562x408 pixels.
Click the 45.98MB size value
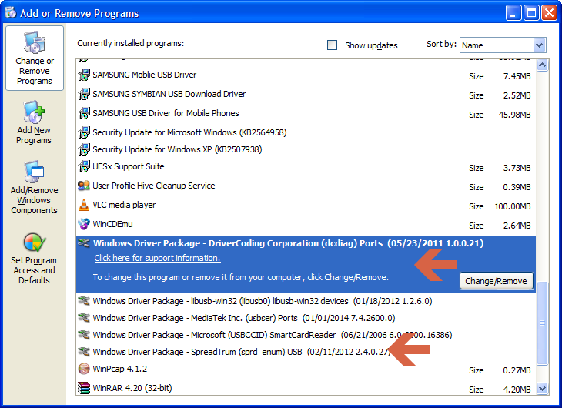tap(515, 115)
